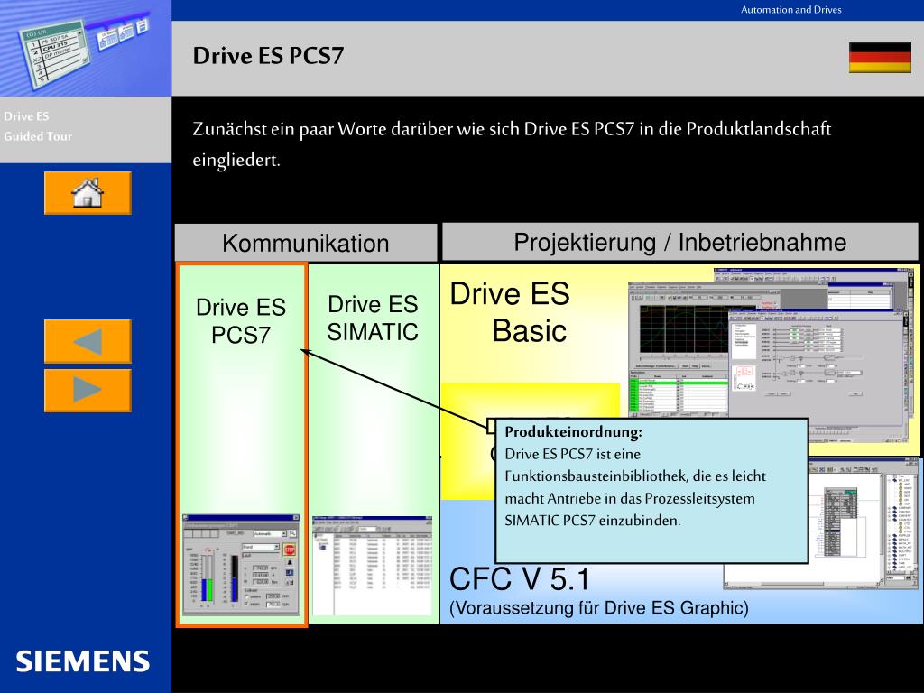
Task: Click the Siemens logo
Action: (82, 661)
